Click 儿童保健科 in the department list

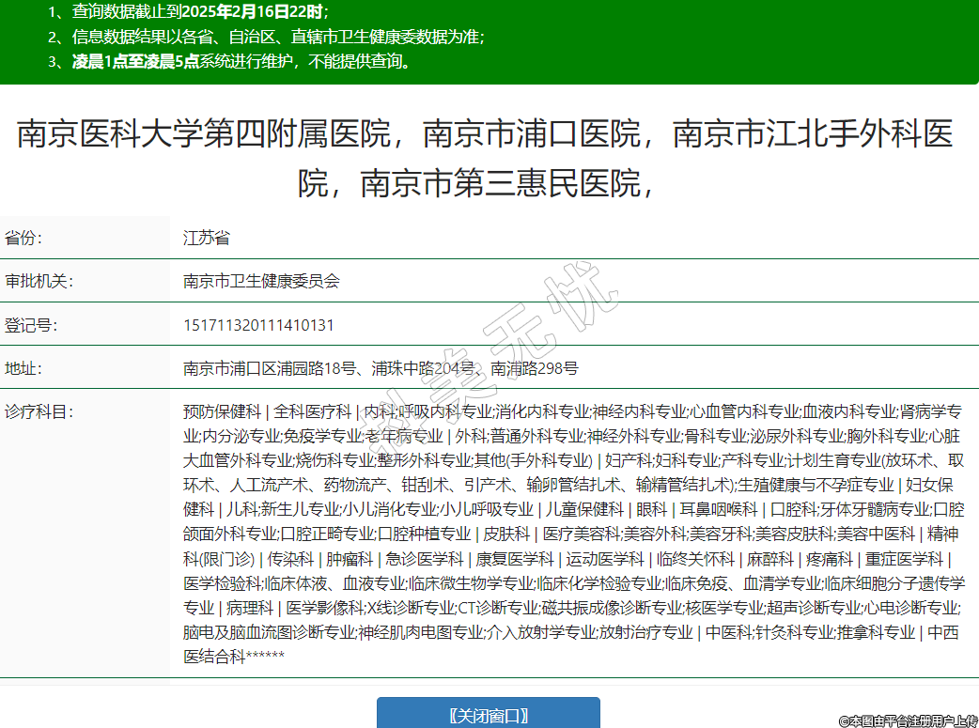(x=585, y=509)
